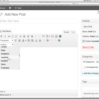Switch to the Visual editor tab
Image resolution: width=99 pixels, height=99 pixels.
pyautogui.click(x=66, y=32)
